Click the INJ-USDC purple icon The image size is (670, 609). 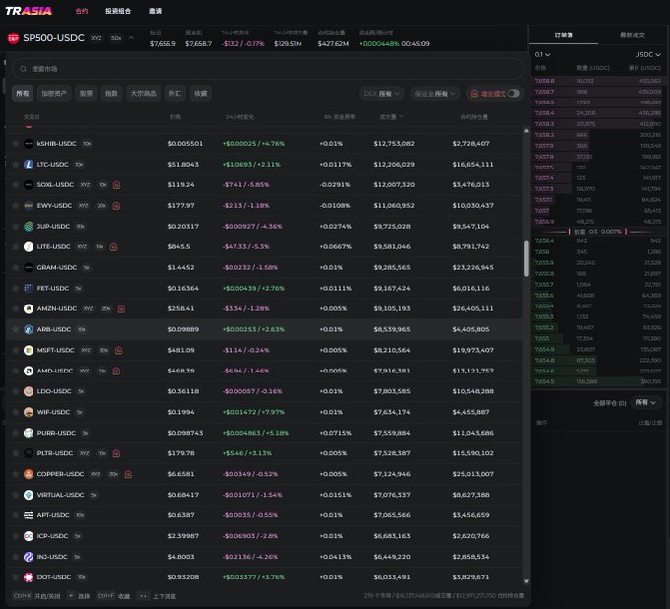(29, 557)
